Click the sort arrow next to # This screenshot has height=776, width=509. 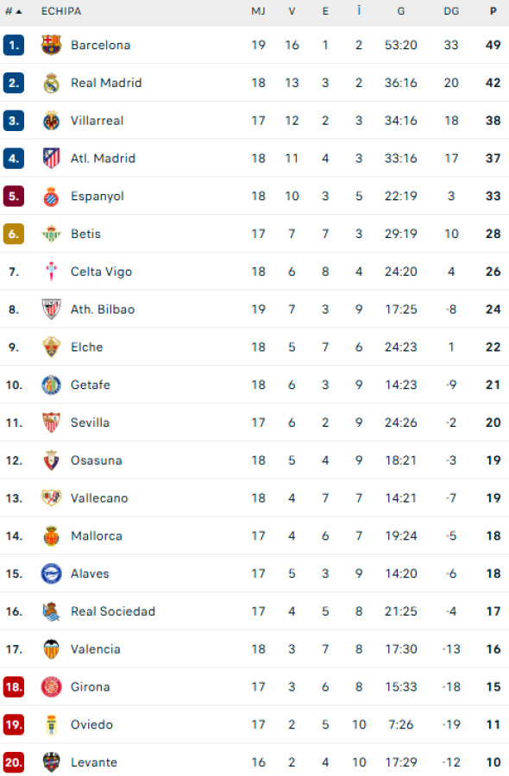19,12
